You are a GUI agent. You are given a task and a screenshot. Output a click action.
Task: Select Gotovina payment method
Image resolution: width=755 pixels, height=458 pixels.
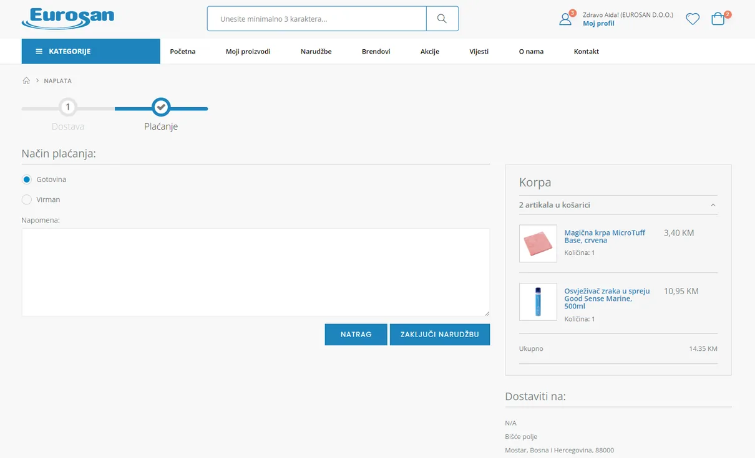coord(27,179)
